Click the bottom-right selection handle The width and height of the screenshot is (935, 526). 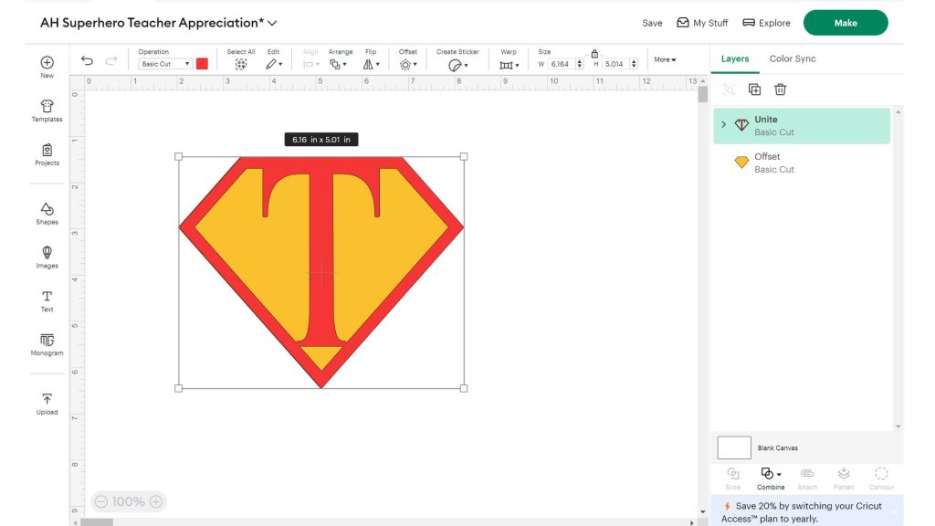pos(464,388)
